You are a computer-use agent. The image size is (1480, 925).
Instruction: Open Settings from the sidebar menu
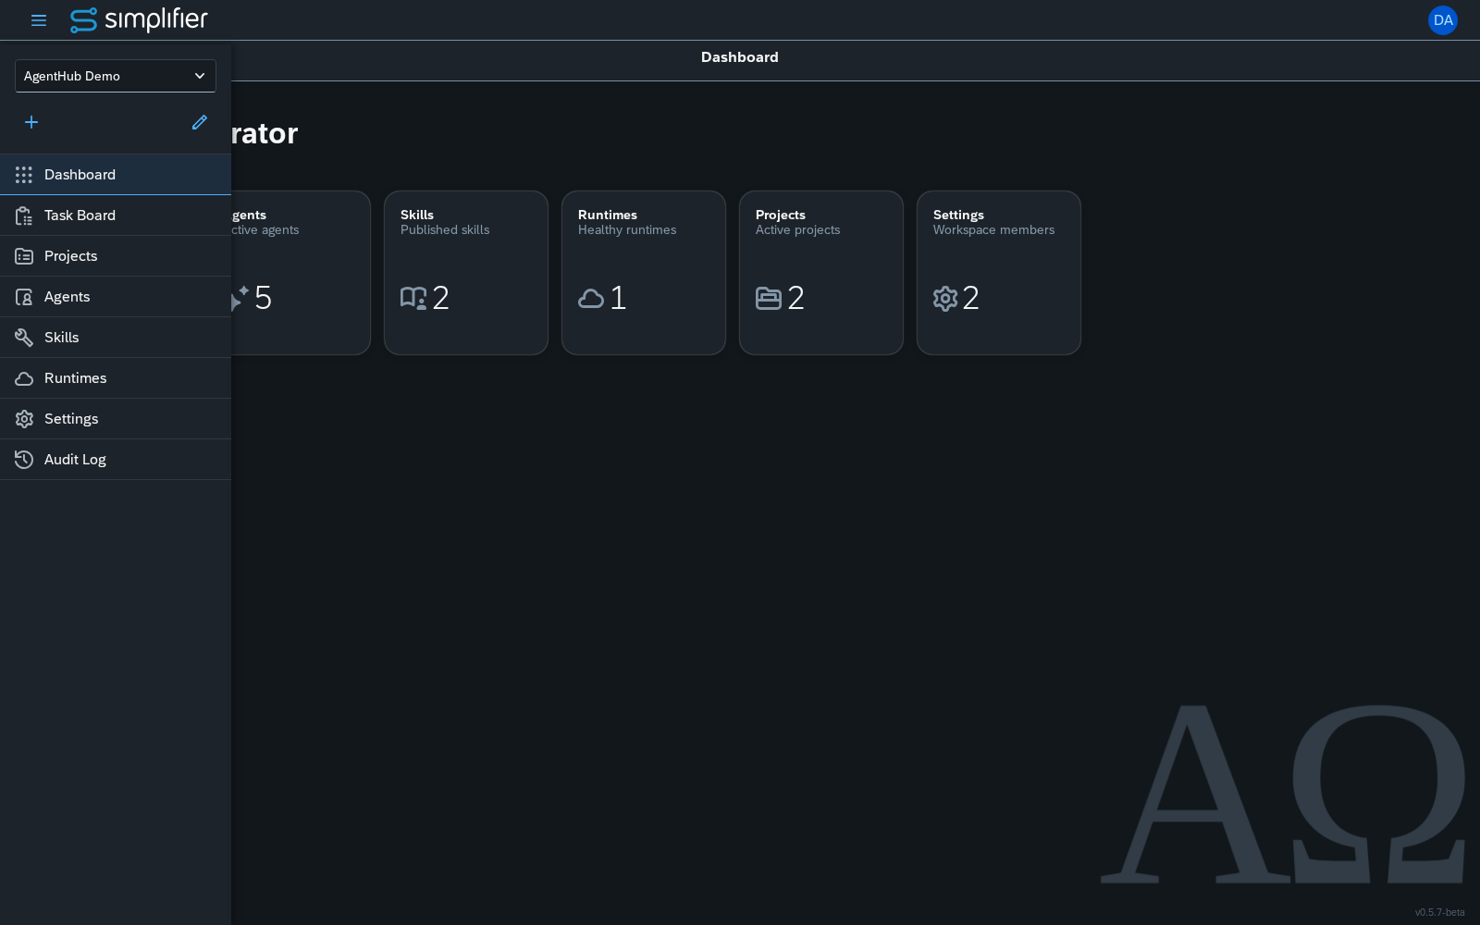(x=116, y=419)
